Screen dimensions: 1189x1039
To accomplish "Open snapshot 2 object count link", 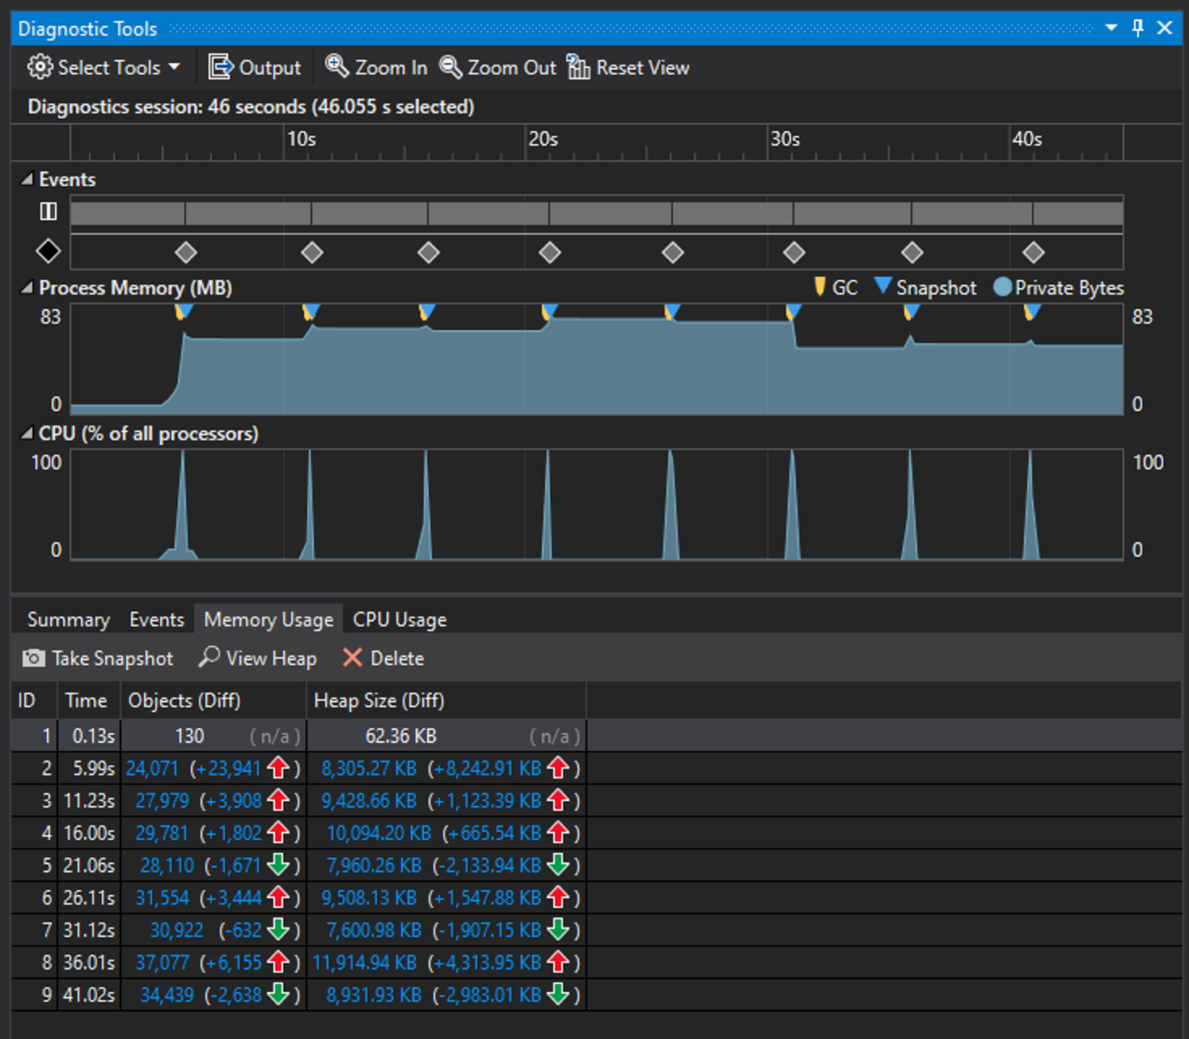I will click(153, 768).
